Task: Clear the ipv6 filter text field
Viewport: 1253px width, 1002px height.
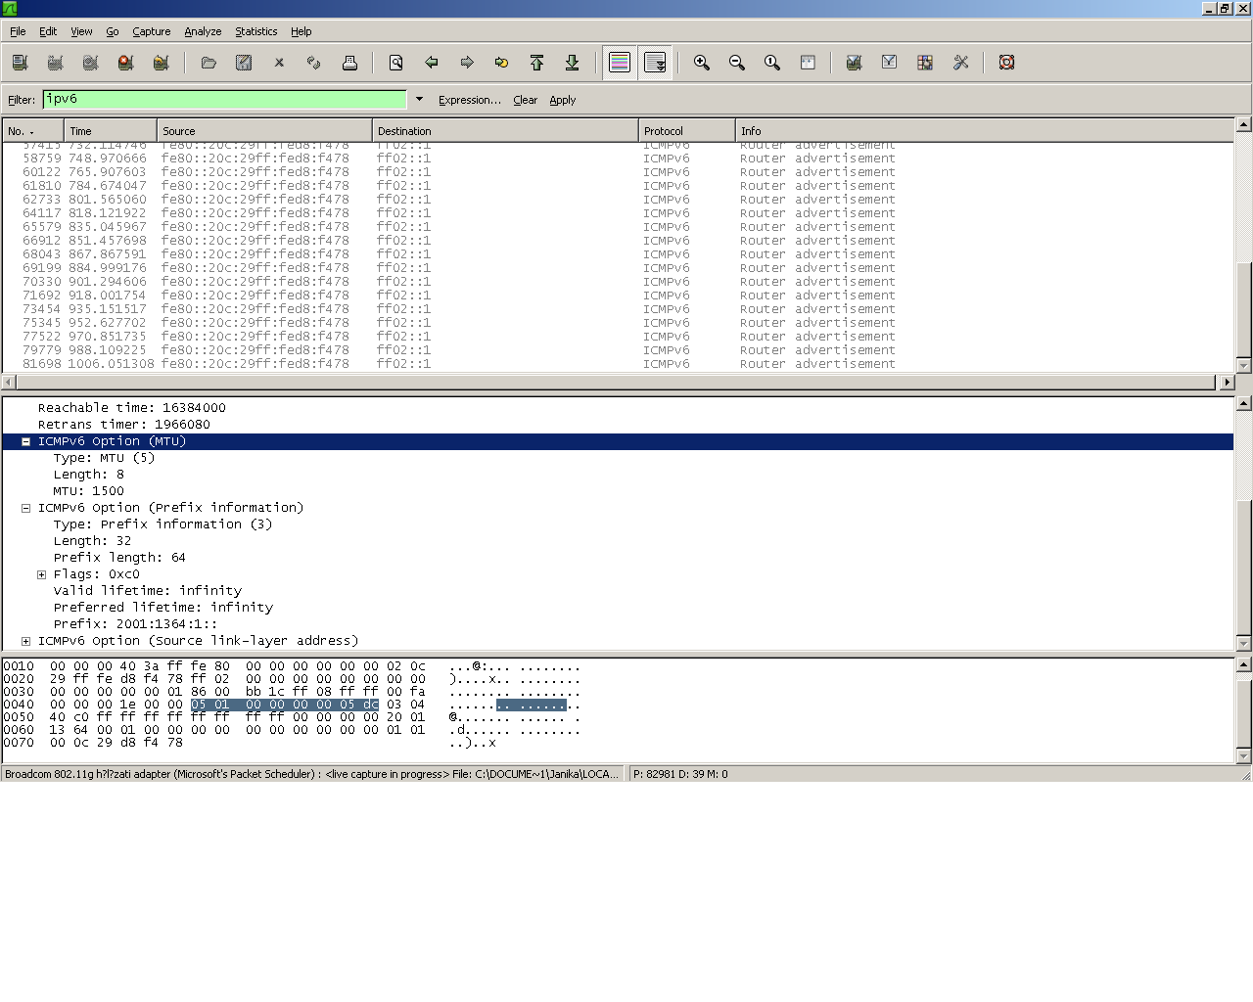Action: (525, 99)
